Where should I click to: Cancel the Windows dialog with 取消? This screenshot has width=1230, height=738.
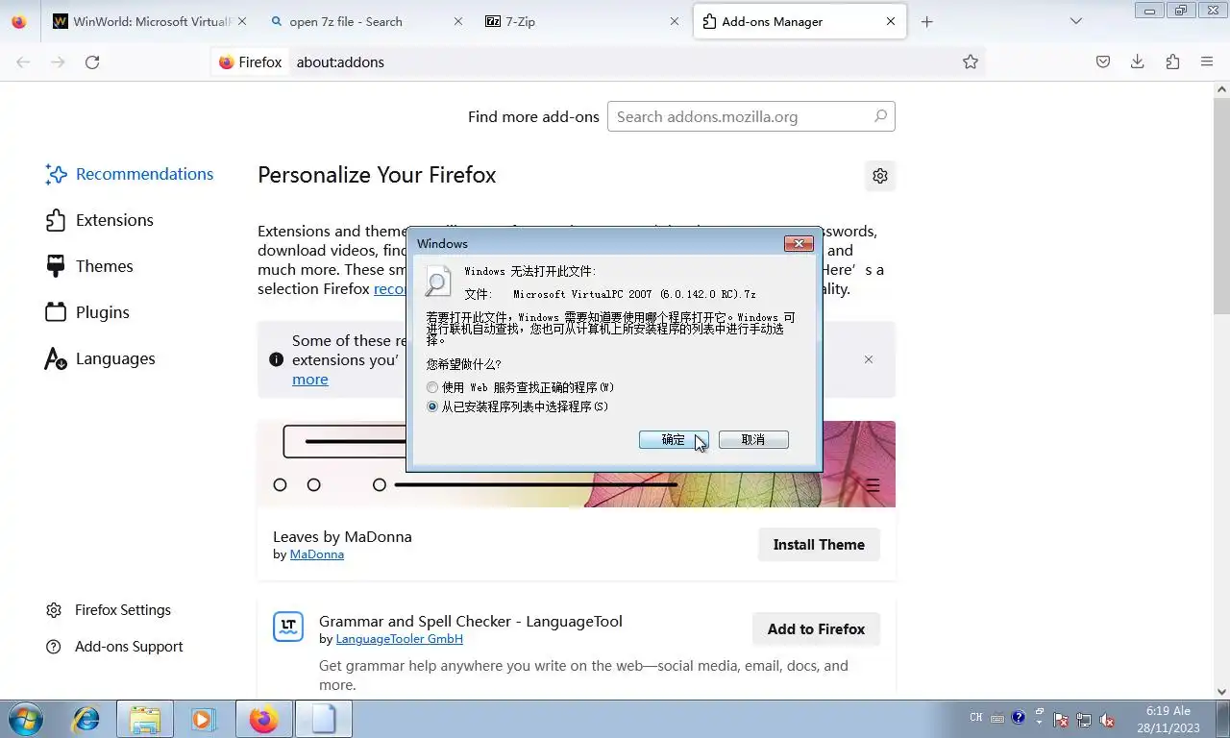point(753,439)
